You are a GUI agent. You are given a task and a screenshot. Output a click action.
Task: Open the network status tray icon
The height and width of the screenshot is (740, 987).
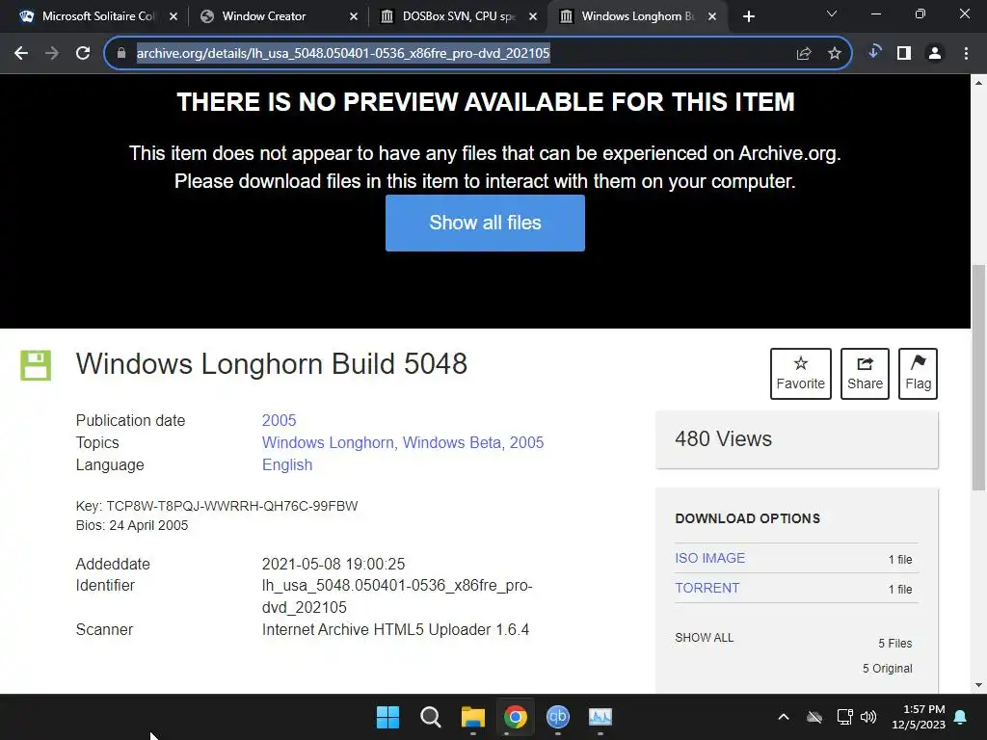(x=844, y=717)
